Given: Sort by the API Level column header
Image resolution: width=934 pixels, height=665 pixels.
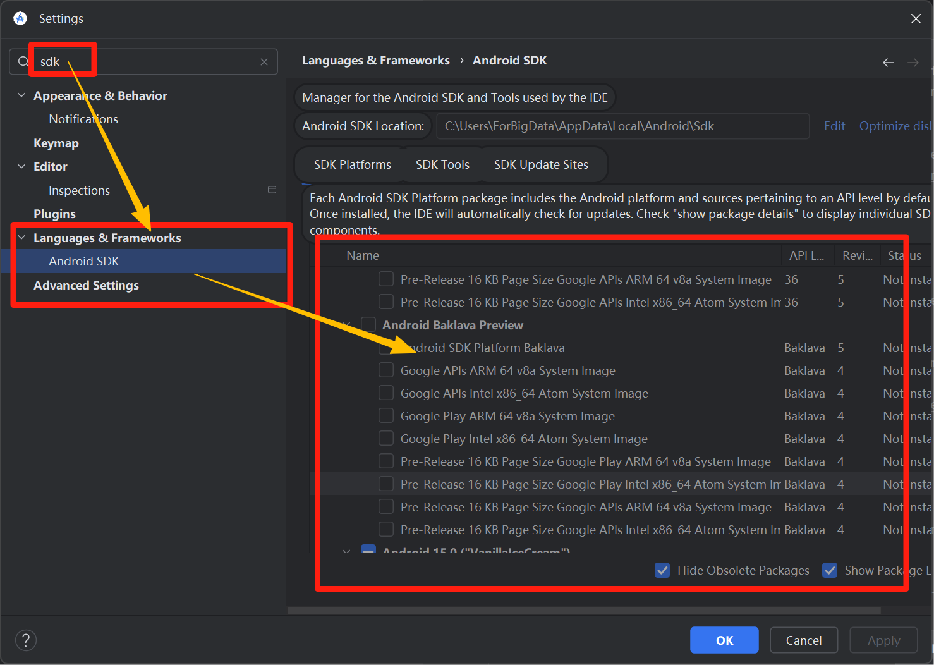Looking at the screenshot, I should 808,255.
